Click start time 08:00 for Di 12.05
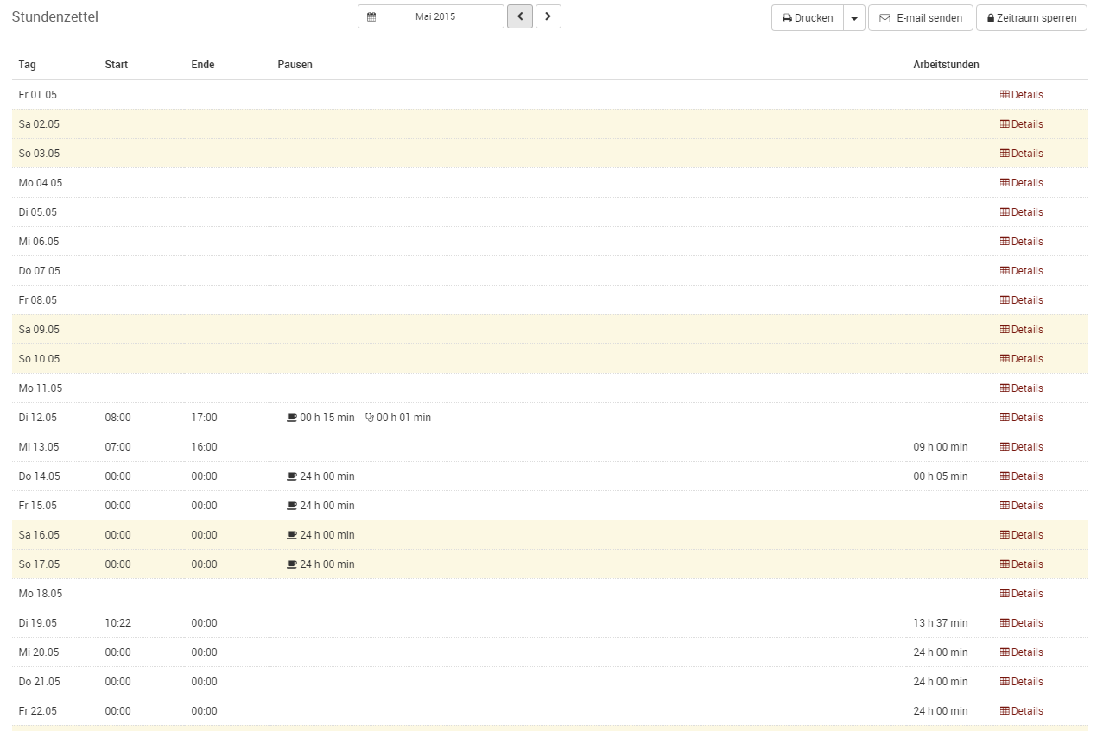This screenshot has height=731, width=1097. (x=118, y=418)
